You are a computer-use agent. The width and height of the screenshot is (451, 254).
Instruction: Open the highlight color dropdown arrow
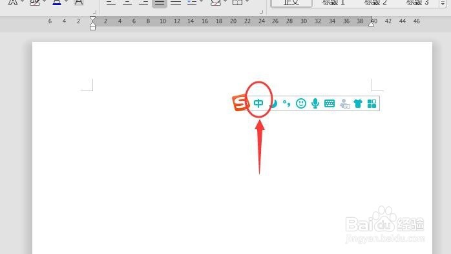45,2
